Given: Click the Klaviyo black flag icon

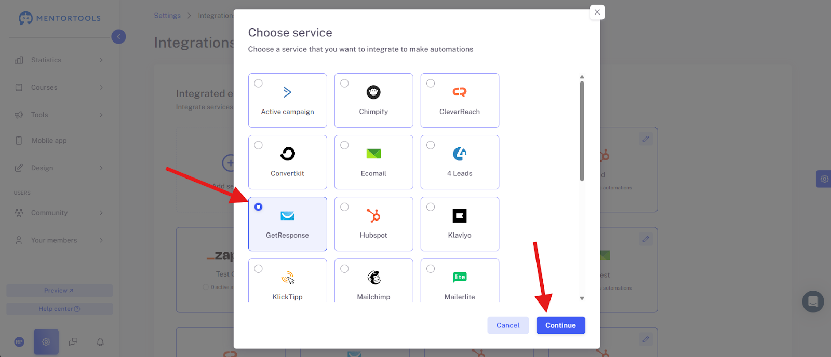Looking at the screenshot, I should [460, 215].
